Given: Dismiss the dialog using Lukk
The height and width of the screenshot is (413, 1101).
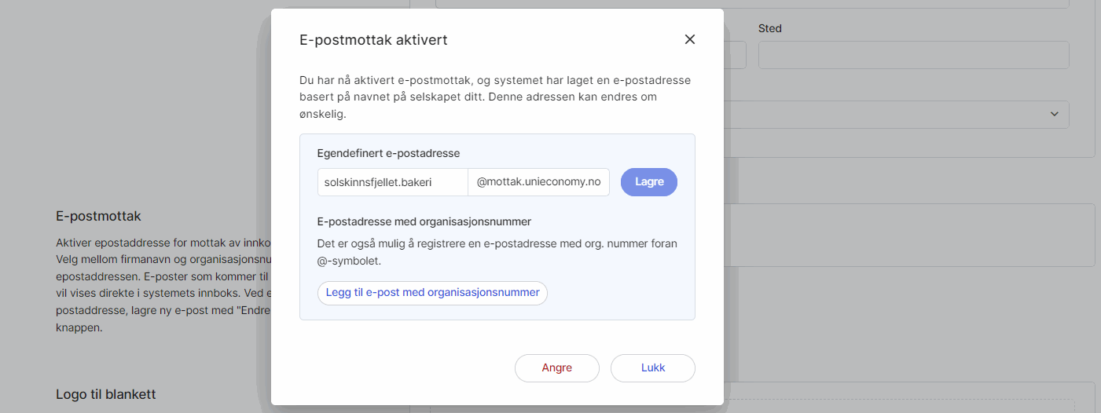Looking at the screenshot, I should click(652, 367).
